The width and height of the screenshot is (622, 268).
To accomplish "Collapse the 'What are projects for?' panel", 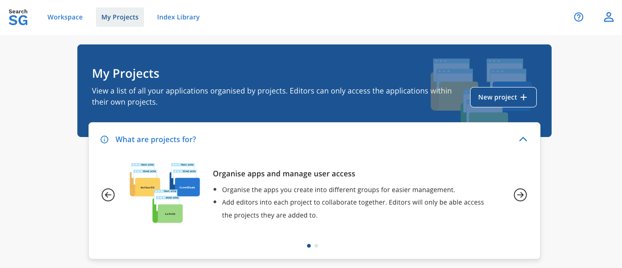I will tap(523, 139).
